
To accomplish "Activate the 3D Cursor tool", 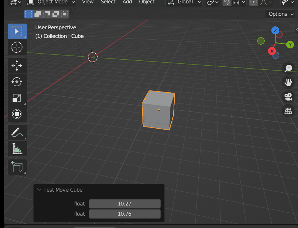I will tap(17, 47).
